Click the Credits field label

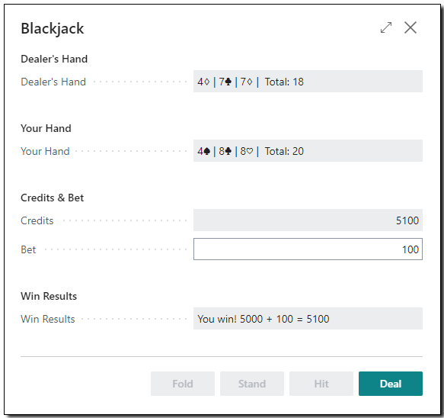coord(37,220)
